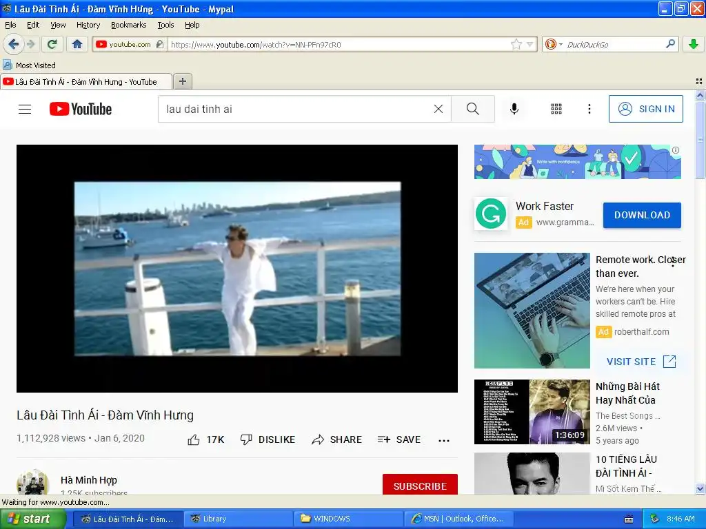Switch to MSN Outlook taskbar window
The image size is (706, 529).
click(458, 519)
